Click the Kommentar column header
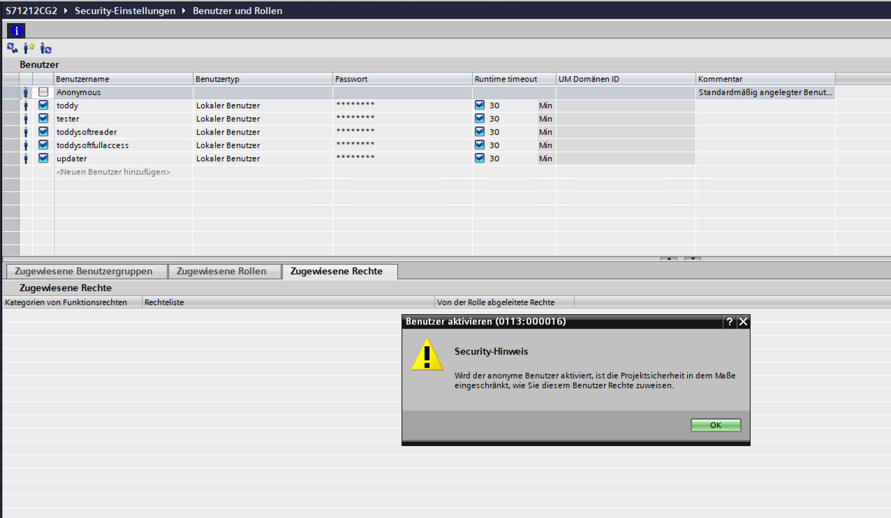Screen dimensions: 891x518 765,79
